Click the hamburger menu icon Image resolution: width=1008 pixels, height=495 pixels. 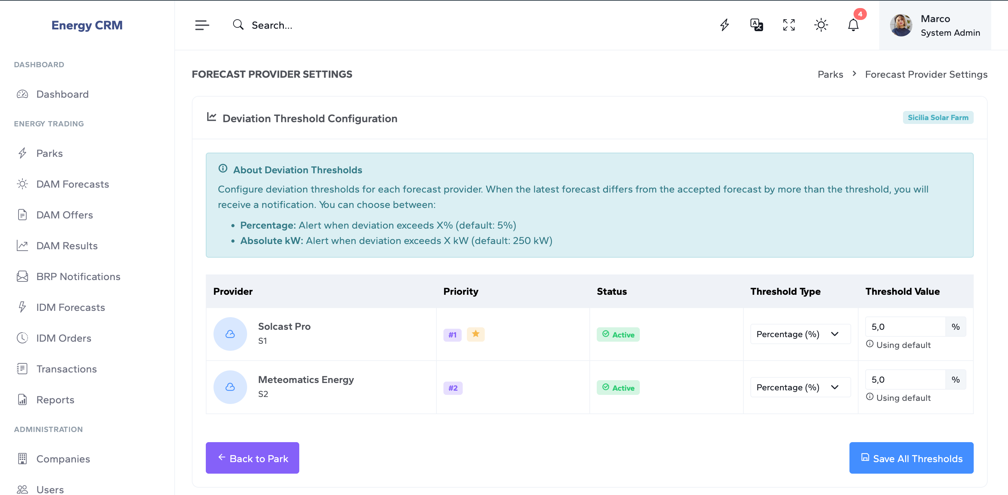tap(202, 25)
